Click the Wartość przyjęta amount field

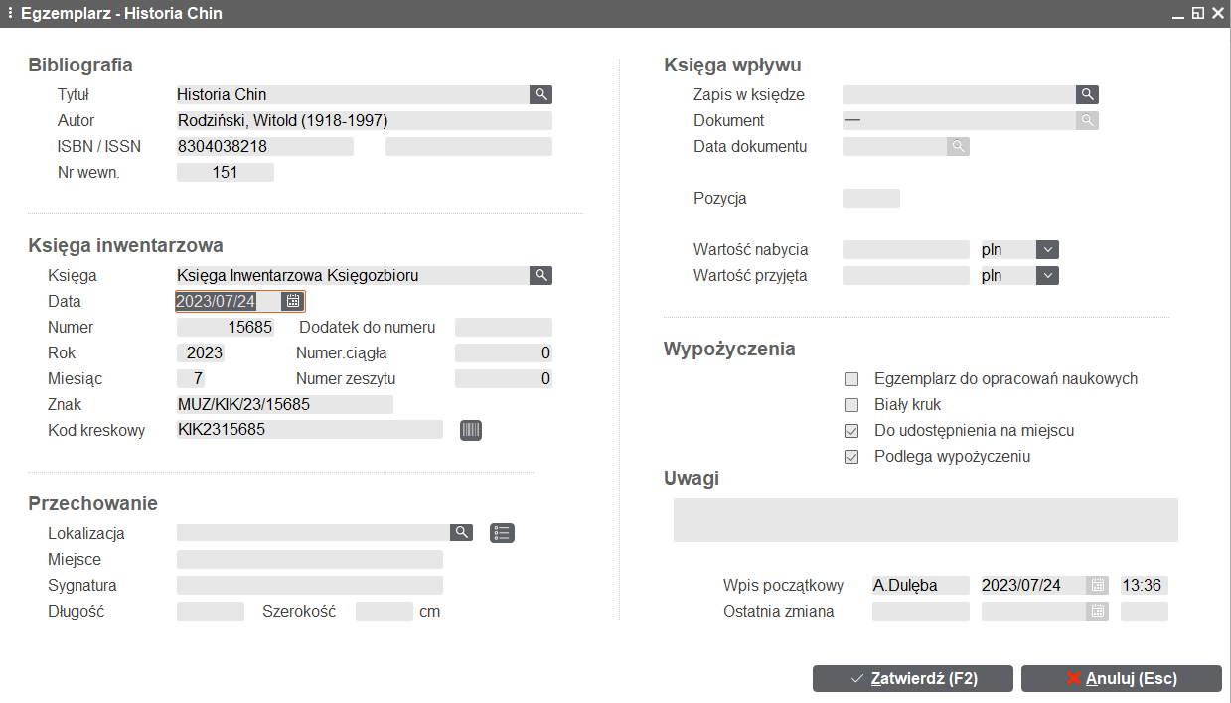906,275
